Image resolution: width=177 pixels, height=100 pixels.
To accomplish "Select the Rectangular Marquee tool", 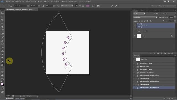I will (2, 17).
